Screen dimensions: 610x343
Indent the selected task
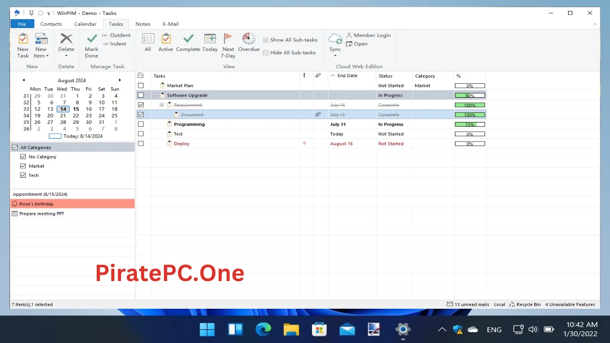click(x=114, y=44)
